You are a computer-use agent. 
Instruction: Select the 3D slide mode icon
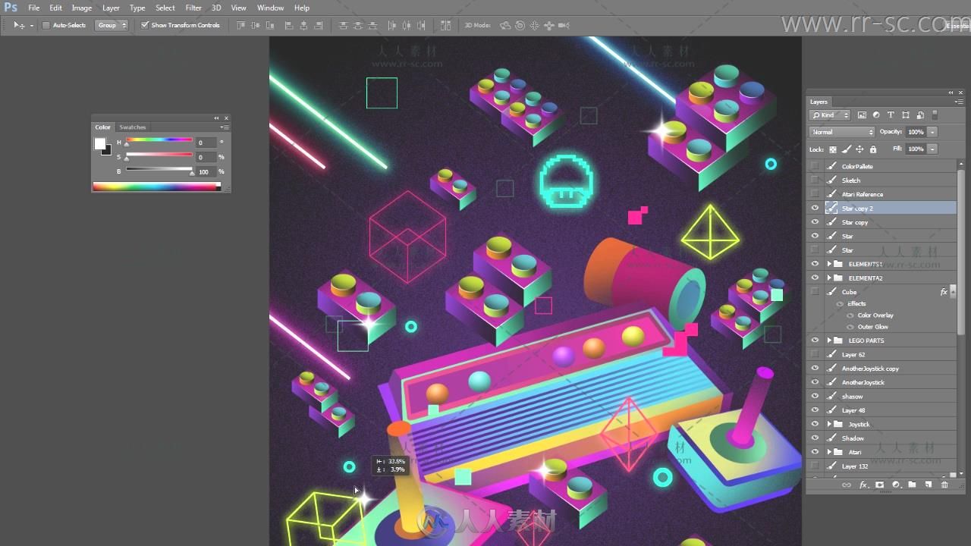coord(548,25)
